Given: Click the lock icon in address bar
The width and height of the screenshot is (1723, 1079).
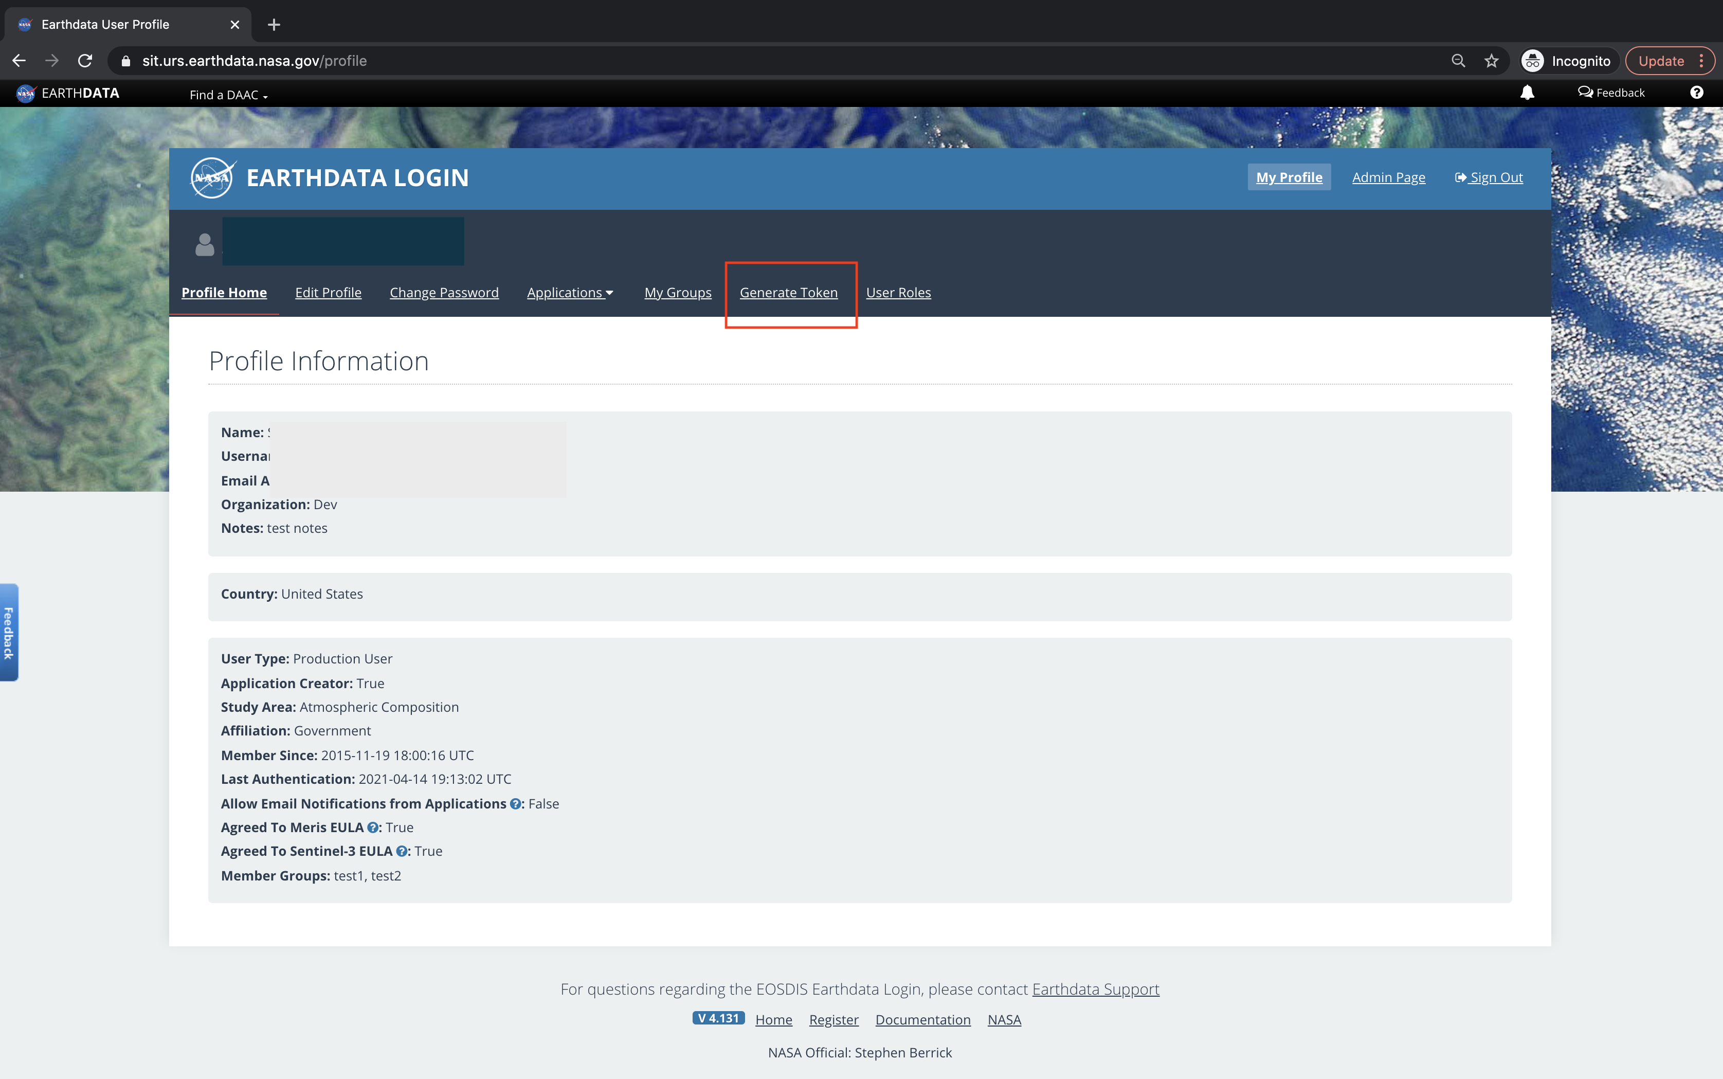Looking at the screenshot, I should click(x=126, y=61).
